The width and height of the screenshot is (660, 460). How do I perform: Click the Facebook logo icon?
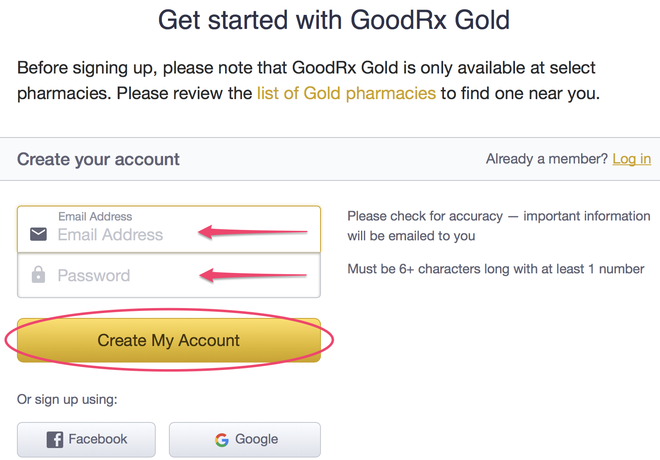click(55, 439)
